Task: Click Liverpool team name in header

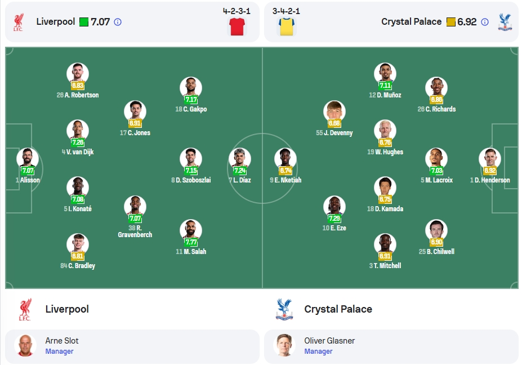Action: point(56,21)
